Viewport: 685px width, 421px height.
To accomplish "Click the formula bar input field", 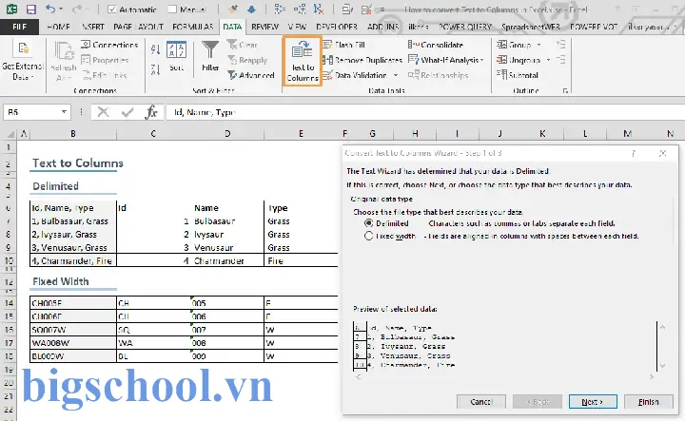I will coord(423,112).
